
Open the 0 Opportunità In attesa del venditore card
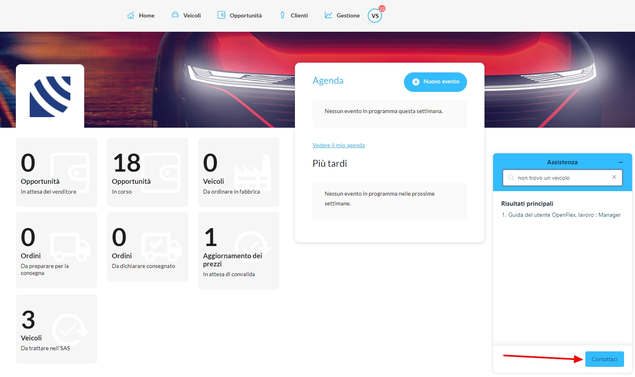[x=57, y=172]
